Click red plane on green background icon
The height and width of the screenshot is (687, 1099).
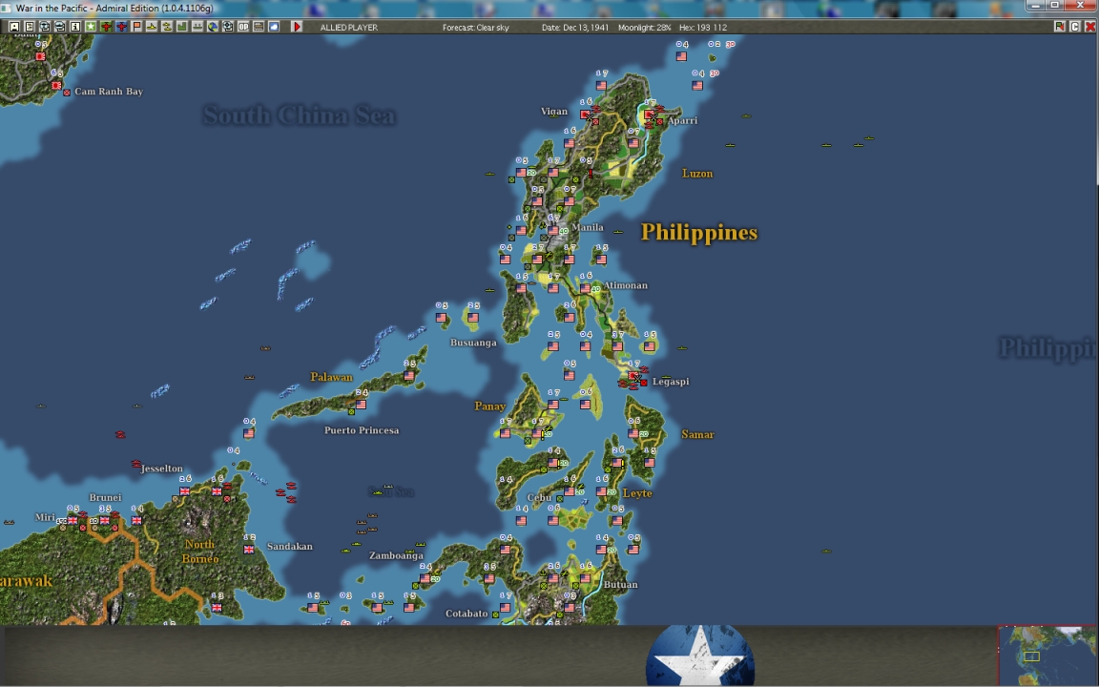coord(106,27)
